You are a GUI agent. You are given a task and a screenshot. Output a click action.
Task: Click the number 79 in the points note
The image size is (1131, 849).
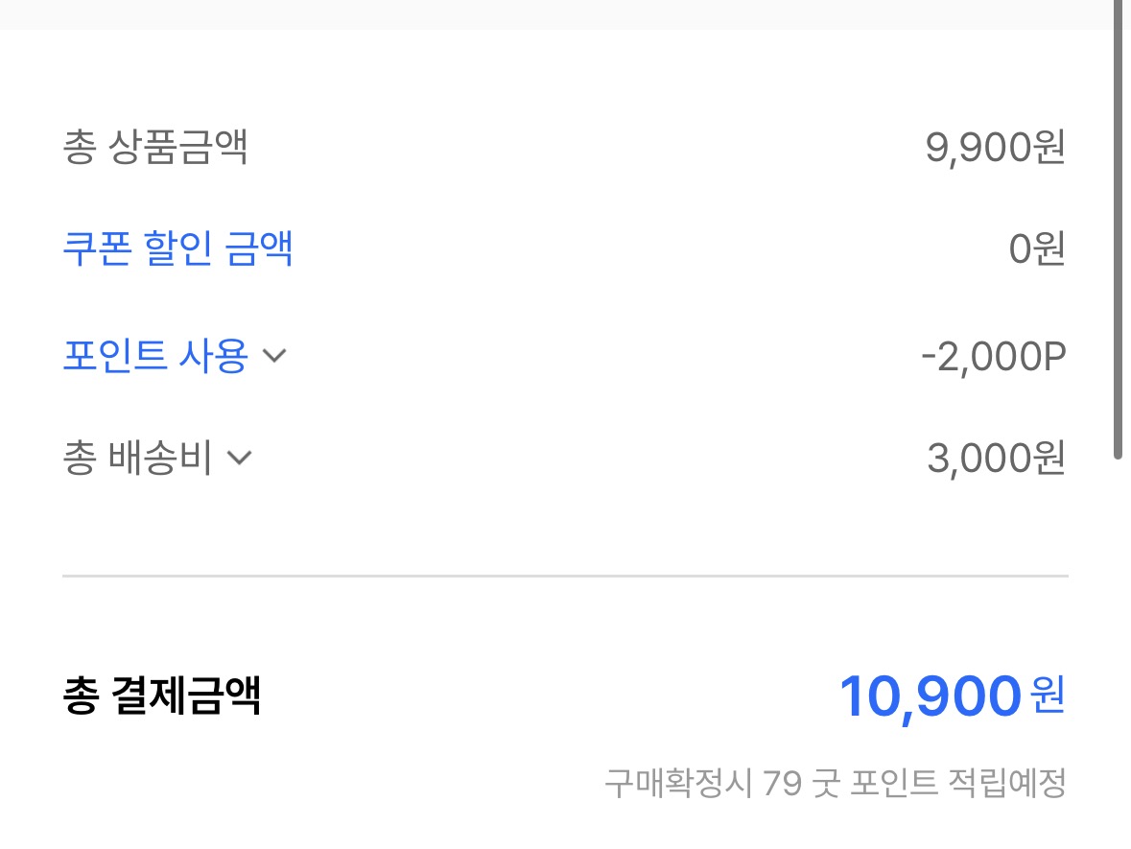coord(783,784)
